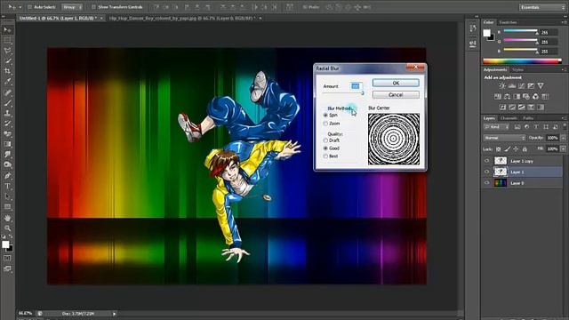Filter layers by type (T) icon
Viewport: 569px width, 320px height.
tap(536, 127)
